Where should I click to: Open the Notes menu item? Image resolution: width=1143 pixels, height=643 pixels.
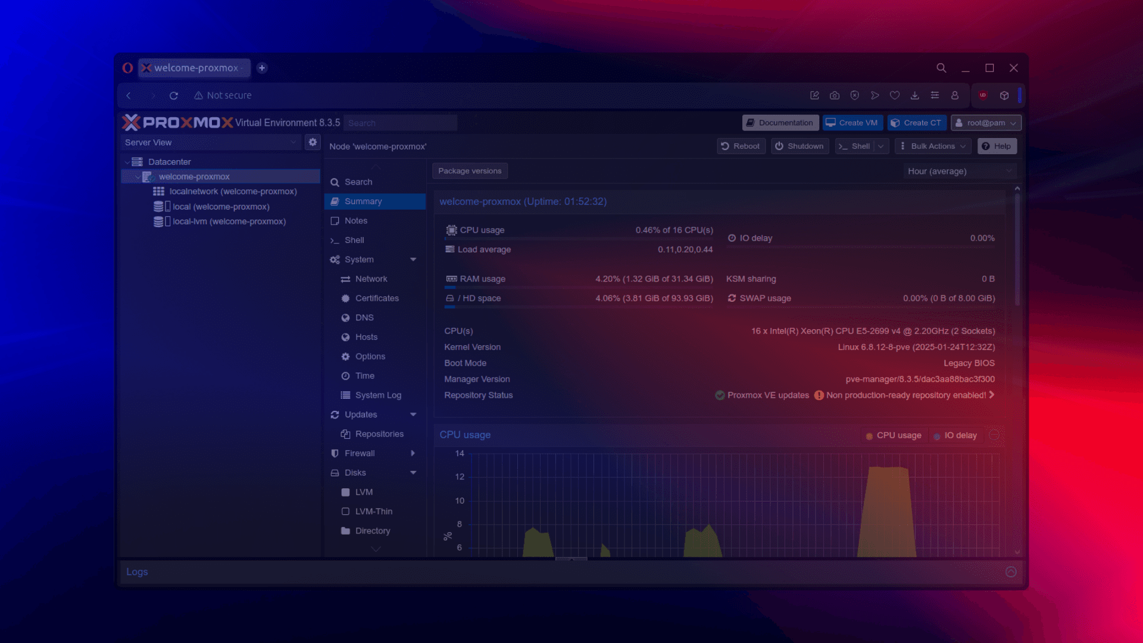coord(356,220)
